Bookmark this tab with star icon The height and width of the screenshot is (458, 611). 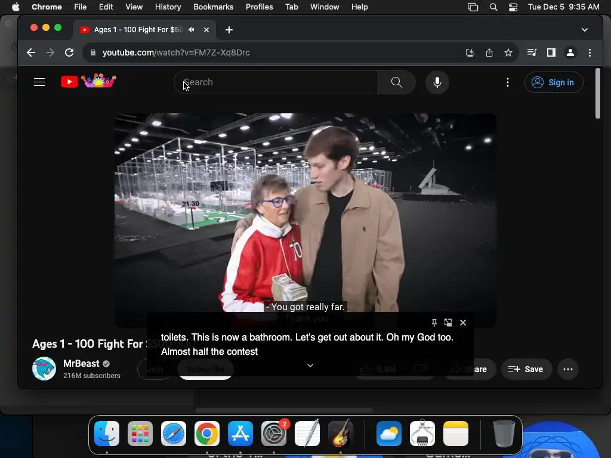508,52
